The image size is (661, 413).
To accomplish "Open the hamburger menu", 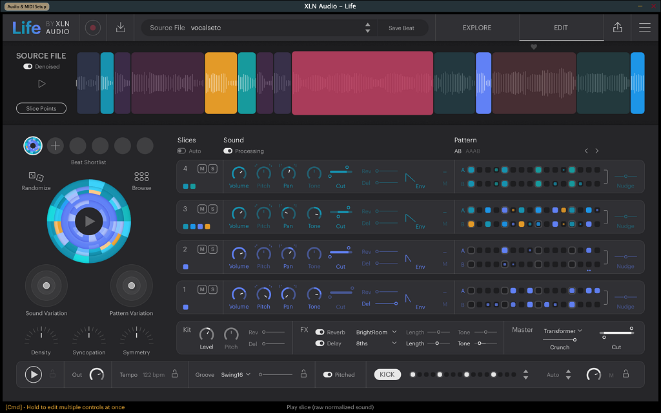I will click(x=645, y=27).
